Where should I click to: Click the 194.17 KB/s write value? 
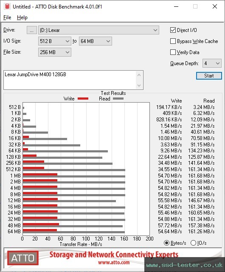pos(169,107)
